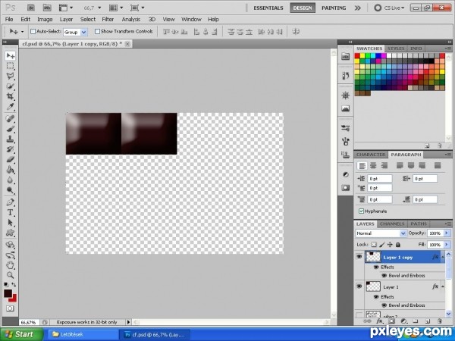
Task: Toggle lock transparent pixels
Action: (x=374, y=245)
